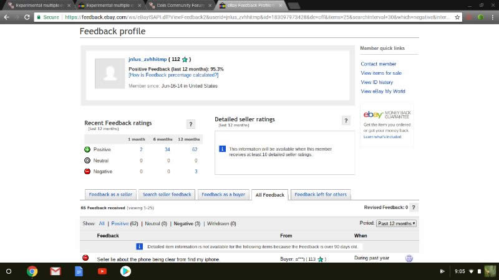Click the gray Neutral rating icon
Screen dimensions: 499x280
pyautogui.click(x=87, y=161)
